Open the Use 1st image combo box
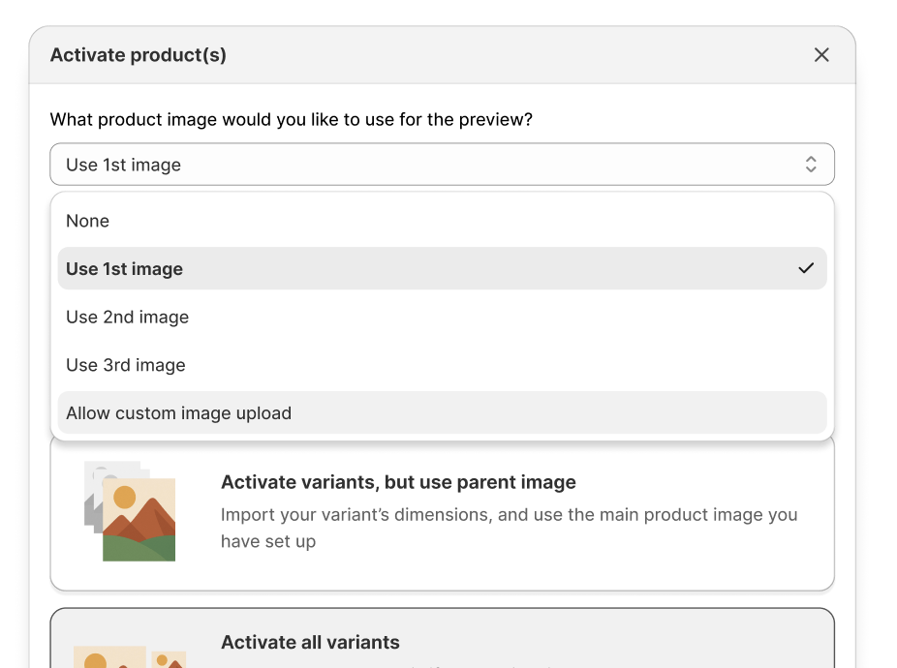The image size is (897, 668). (442, 164)
